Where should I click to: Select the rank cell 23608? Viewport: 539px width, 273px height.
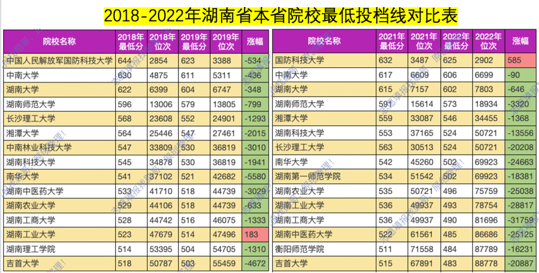click(163, 119)
